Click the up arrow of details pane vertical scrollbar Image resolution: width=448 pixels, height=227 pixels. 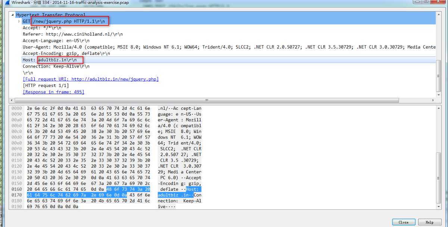(x=439, y=14)
